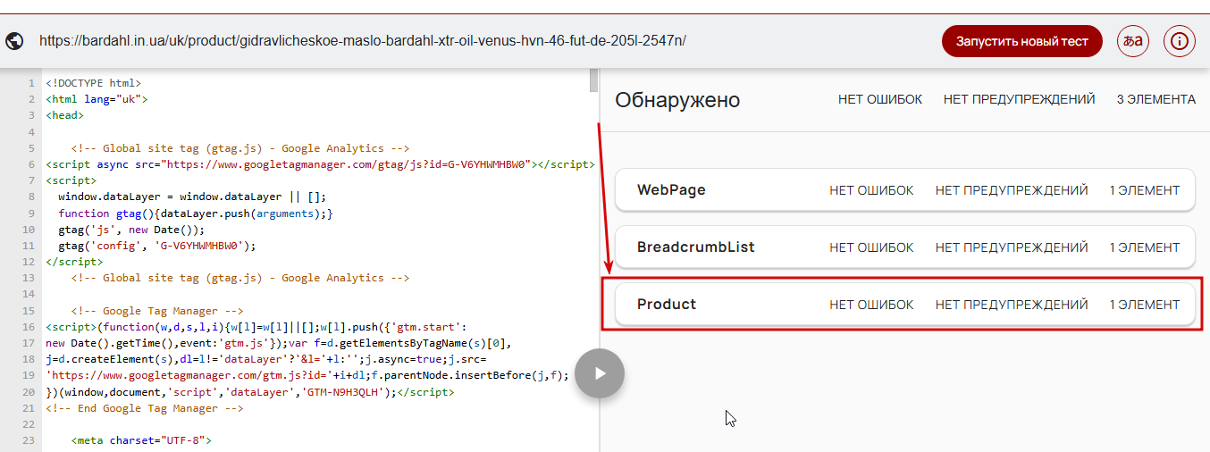Click the <html lang="uk"> code line
The height and width of the screenshot is (452, 1210).
[97, 99]
